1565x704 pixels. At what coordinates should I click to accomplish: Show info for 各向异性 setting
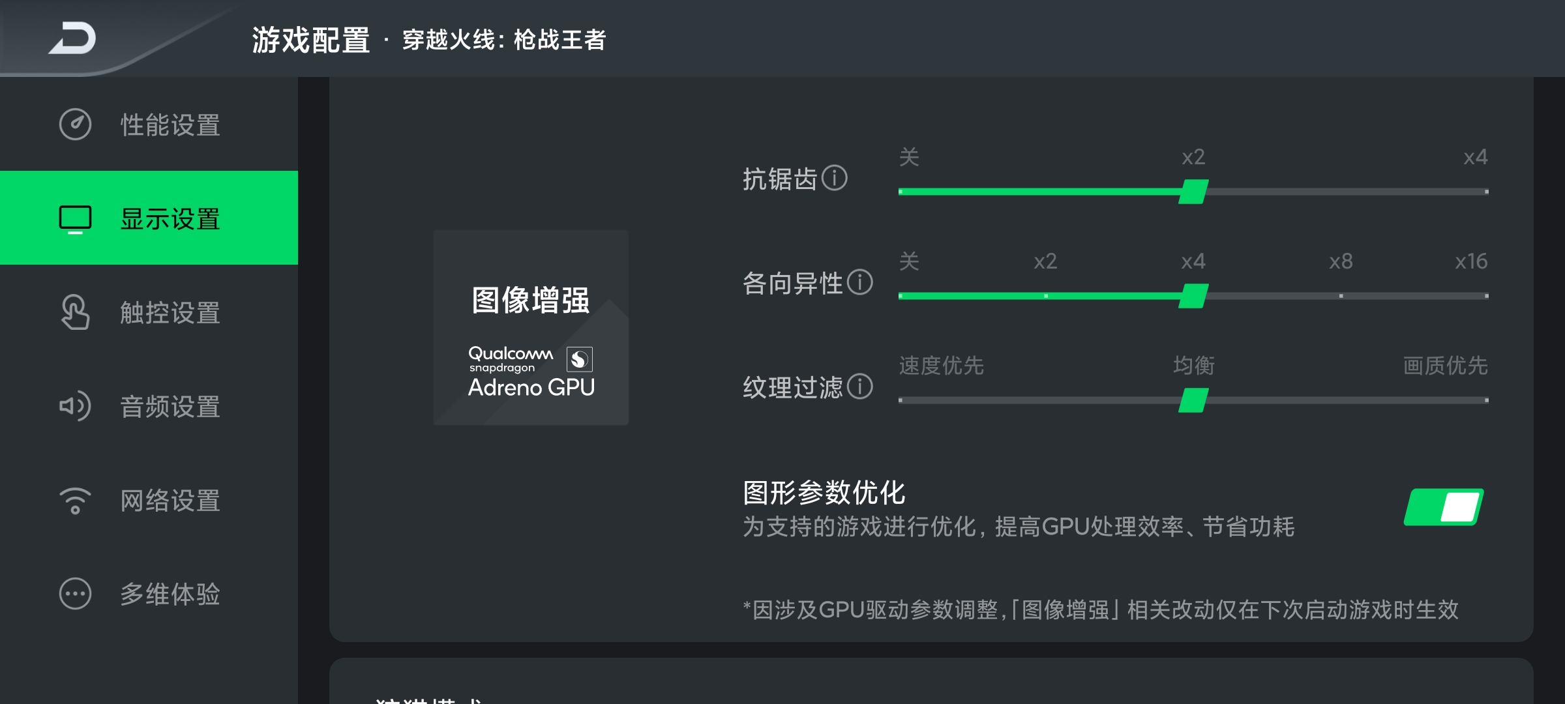point(860,282)
